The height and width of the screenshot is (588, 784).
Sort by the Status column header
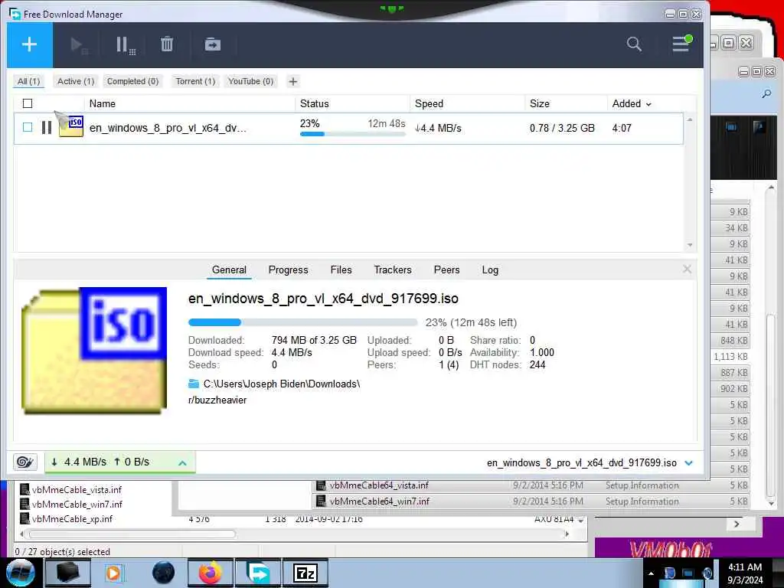[x=314, y=103]
